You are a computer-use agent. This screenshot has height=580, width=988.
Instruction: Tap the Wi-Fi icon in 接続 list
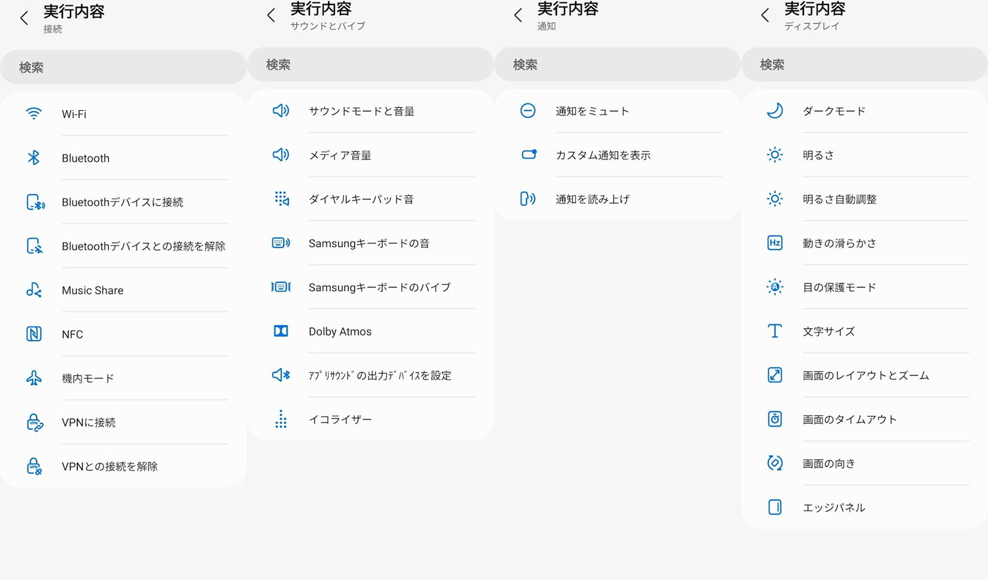pos(34,114)
